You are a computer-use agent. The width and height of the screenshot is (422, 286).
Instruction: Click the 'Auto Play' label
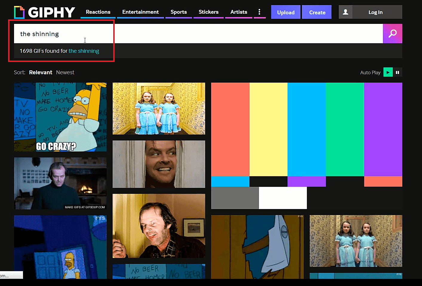click(370, 72)
